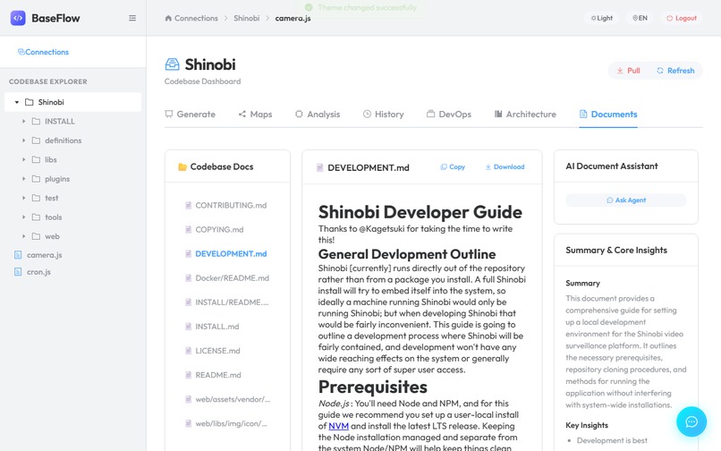Expand the web folder arrow
The height and width of the screenshot is (451, 721).
click(23, 236)
